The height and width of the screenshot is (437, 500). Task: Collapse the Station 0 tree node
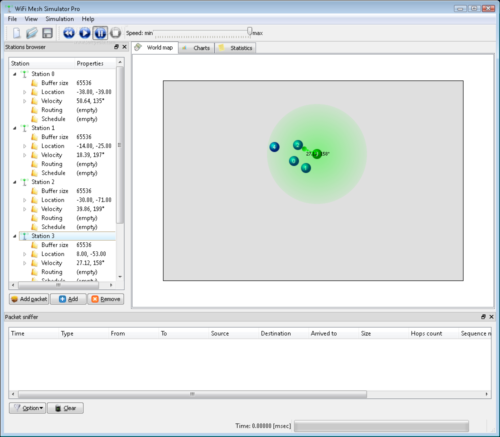tap(14, 74)
